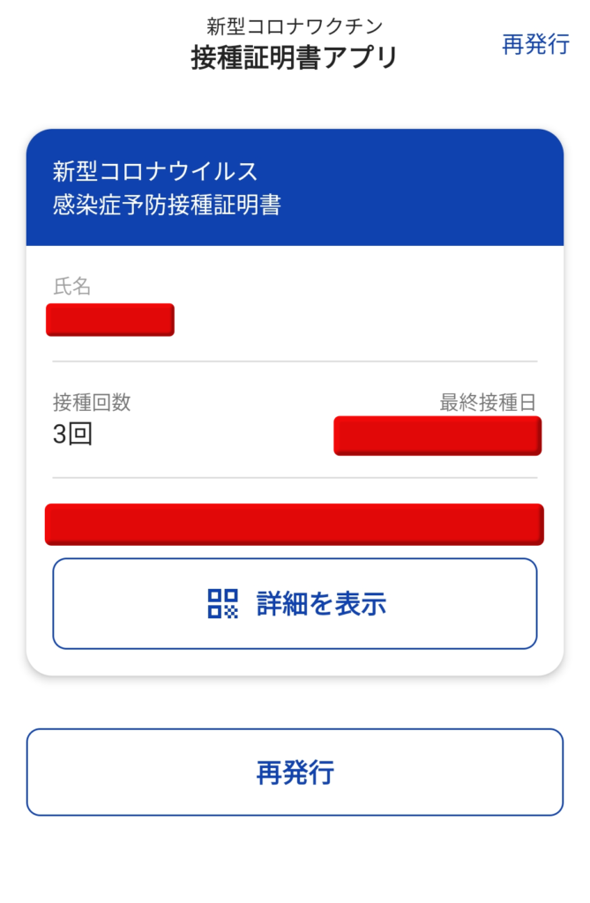Tap the 新型コロナウイルス line on blue banner
The height and width of the screenshot is (903, 590).
tap(154, 171)
